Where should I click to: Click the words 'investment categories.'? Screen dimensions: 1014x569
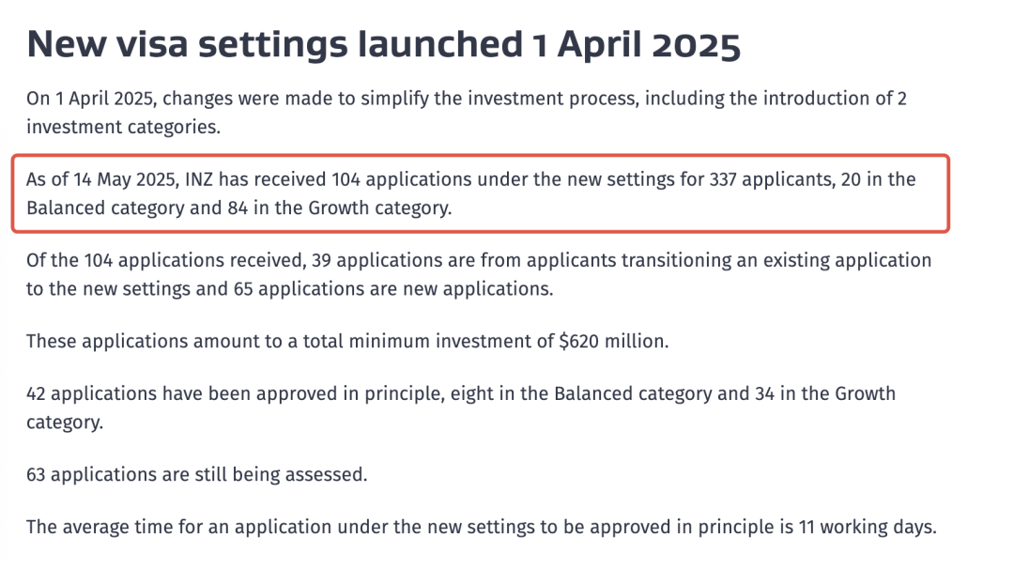pos(124,127)
